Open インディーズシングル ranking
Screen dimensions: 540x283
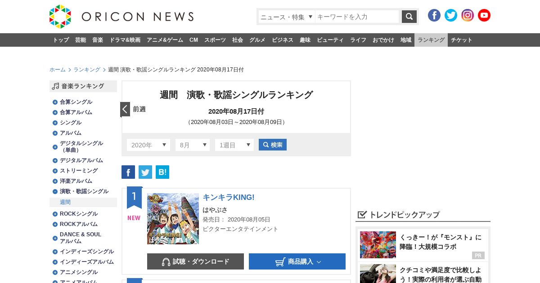87,252
